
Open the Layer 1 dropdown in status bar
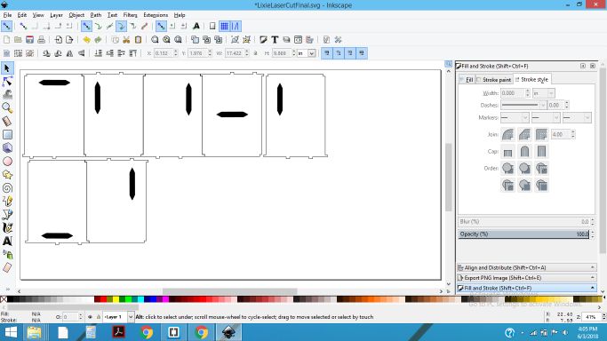(x=118, y=317)
